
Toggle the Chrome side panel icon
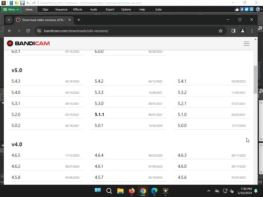click(233, 31)
